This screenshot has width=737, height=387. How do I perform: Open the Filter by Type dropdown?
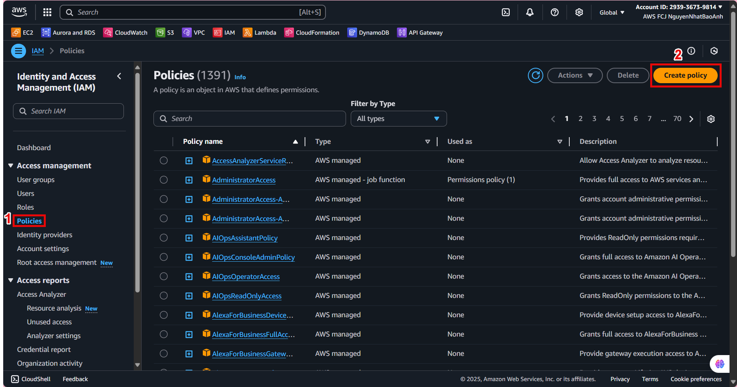[x=398, y=119]
